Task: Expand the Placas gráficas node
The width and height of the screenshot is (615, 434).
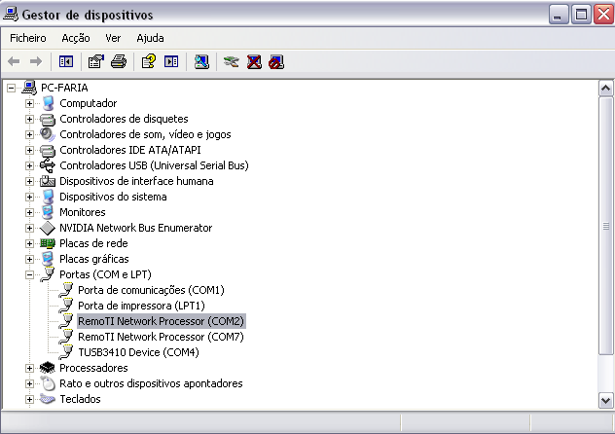Action: [29, 259]
